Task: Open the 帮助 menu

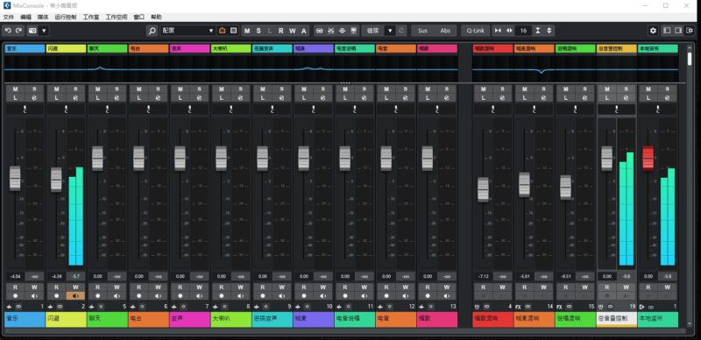Action: [156, 17]
